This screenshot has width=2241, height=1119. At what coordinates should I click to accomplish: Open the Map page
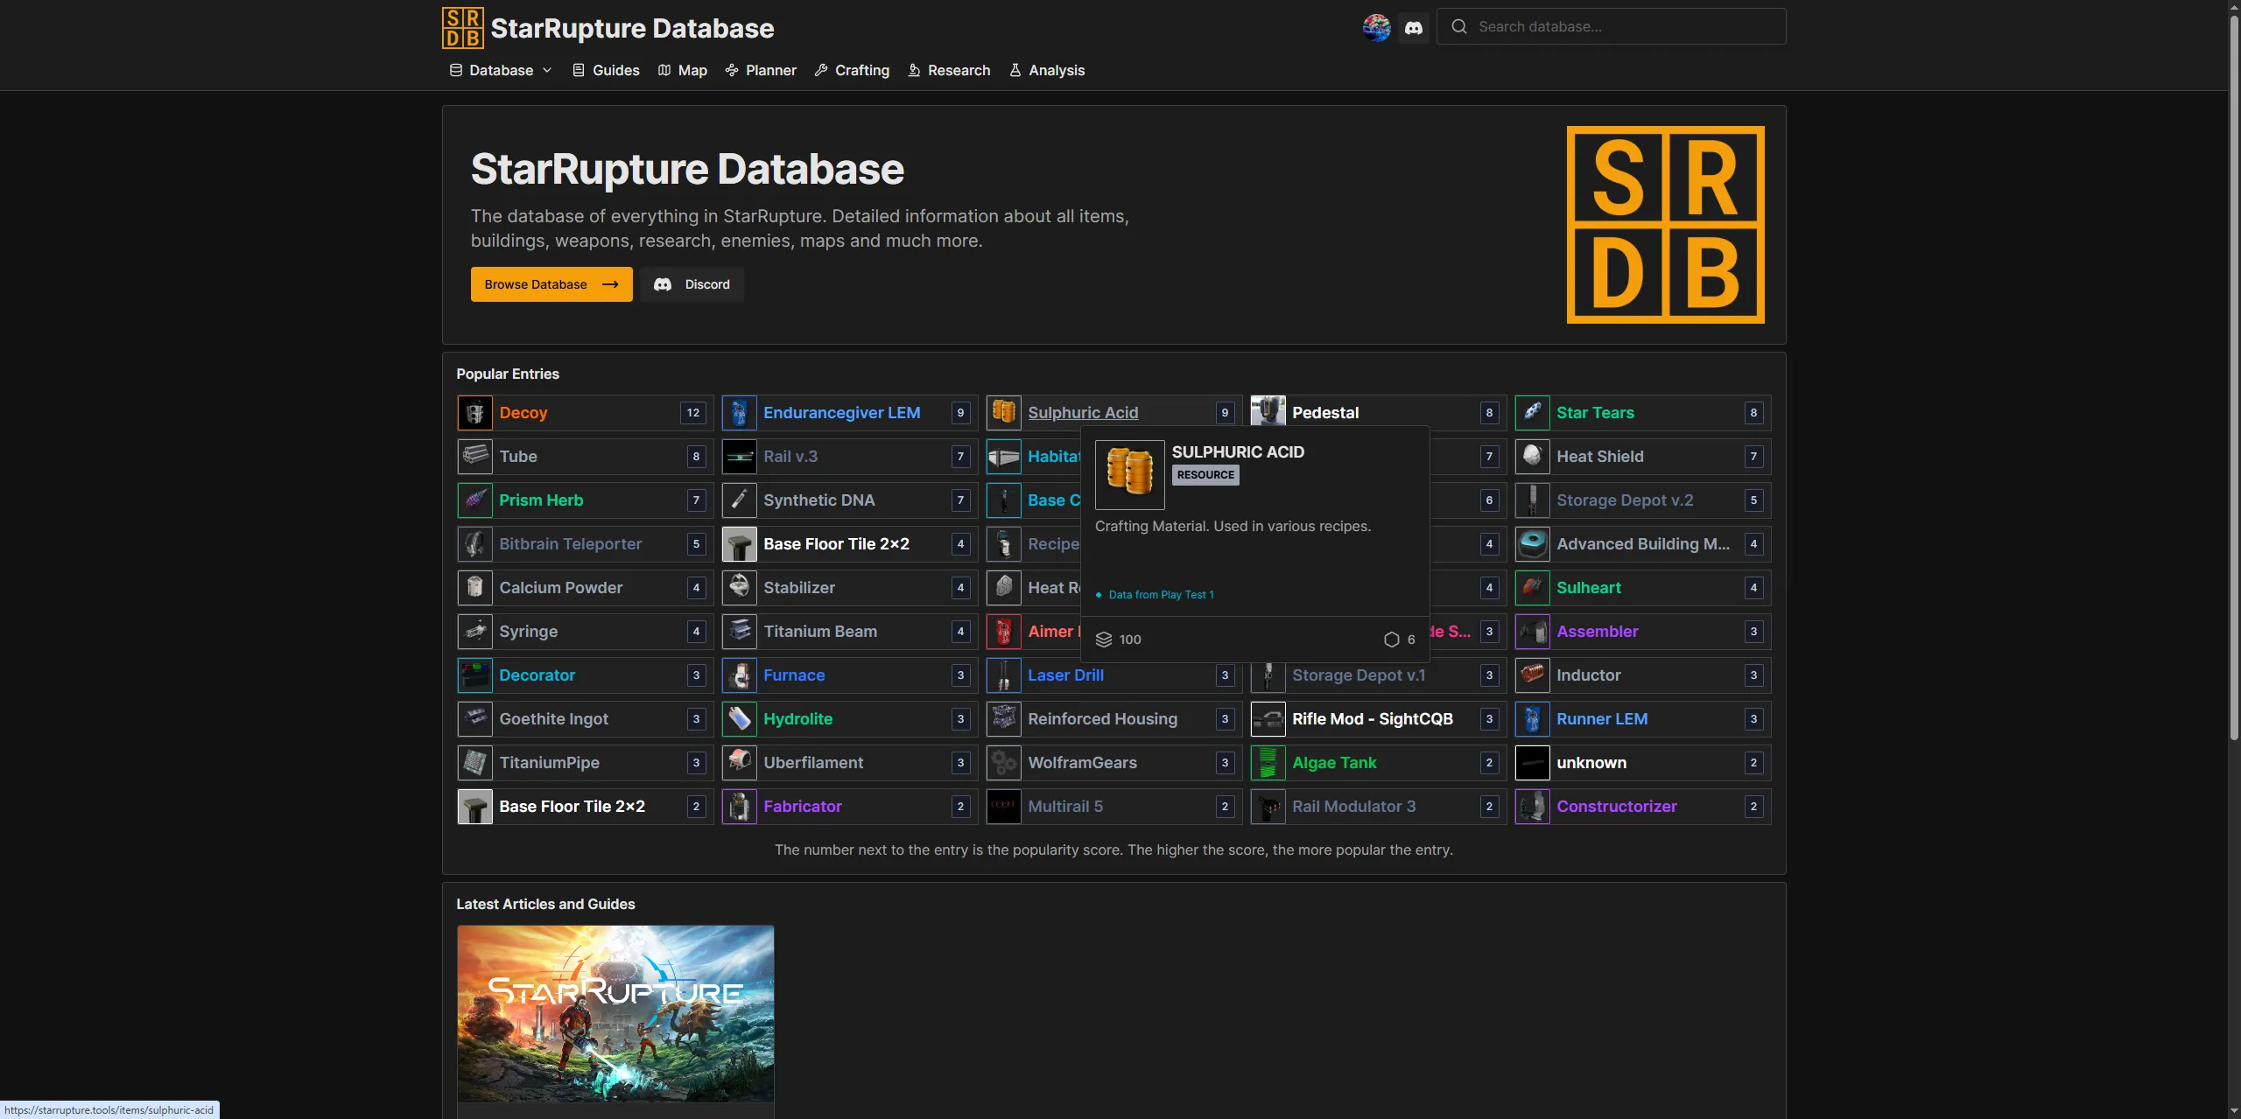click(x=683, y=70)
